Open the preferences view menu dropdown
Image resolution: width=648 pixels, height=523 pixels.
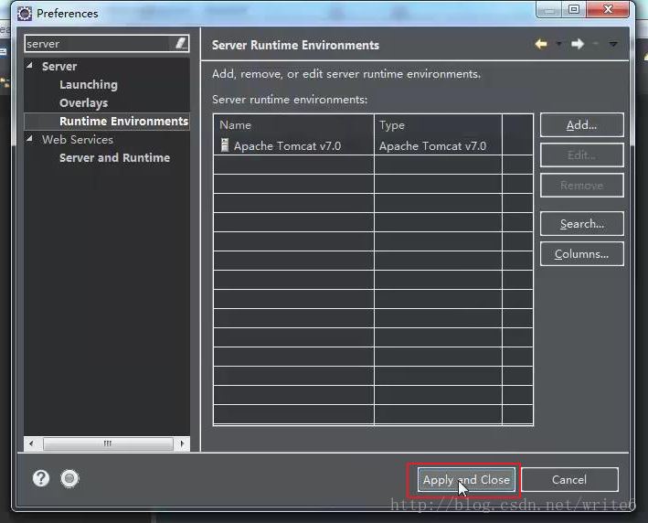click(x=613, y=44)
